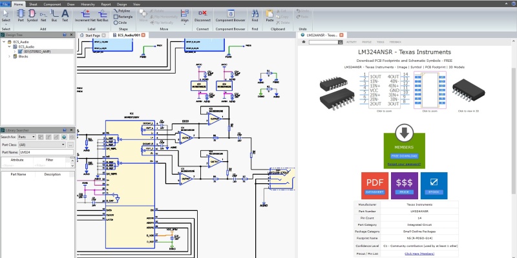The image size is (517, 258).
Task: Close the LM324ANSR browser tab
Action: pos(341,35)
